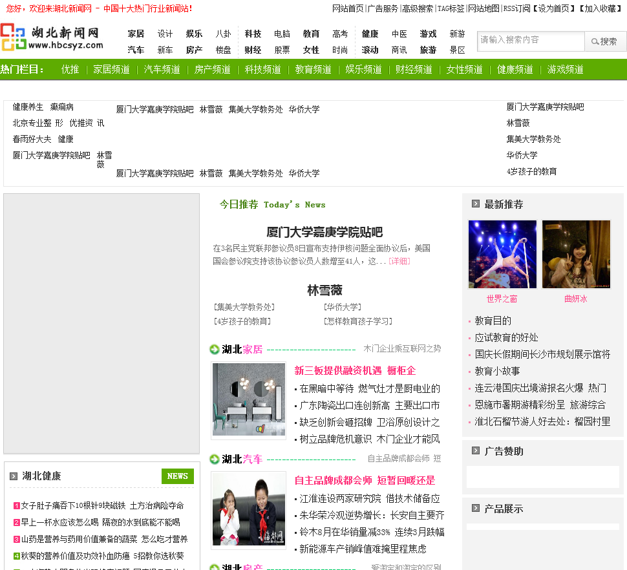Click the square icon next to 湖北健康 heading

point(14,476)
